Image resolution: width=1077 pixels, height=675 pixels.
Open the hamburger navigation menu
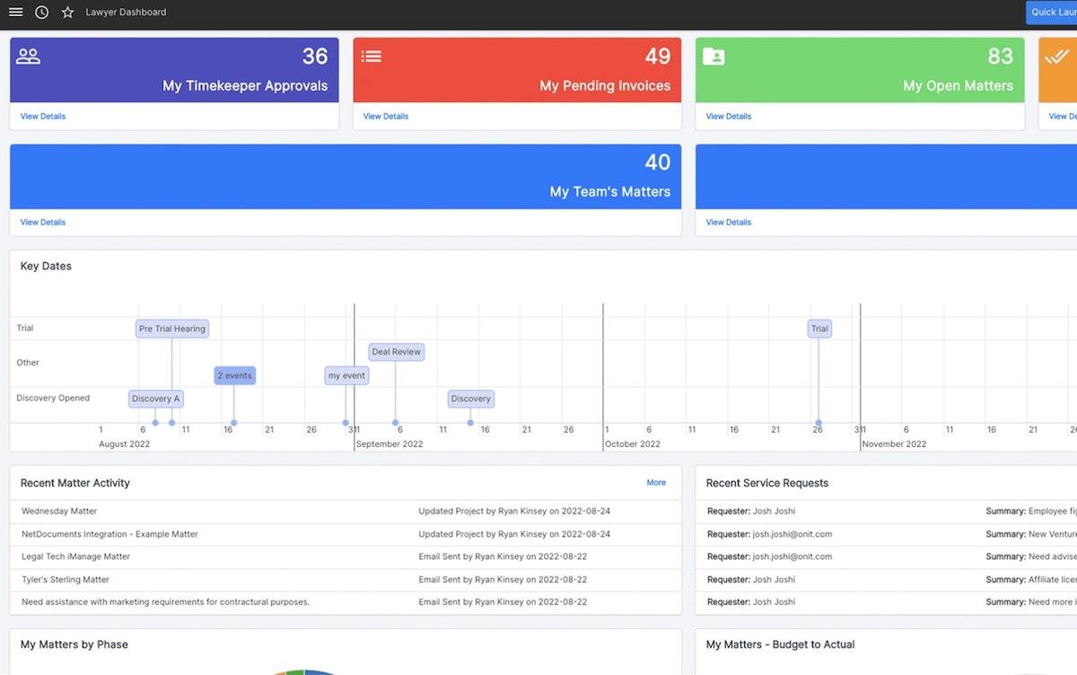pyautogui.click(x=15, y=13)
